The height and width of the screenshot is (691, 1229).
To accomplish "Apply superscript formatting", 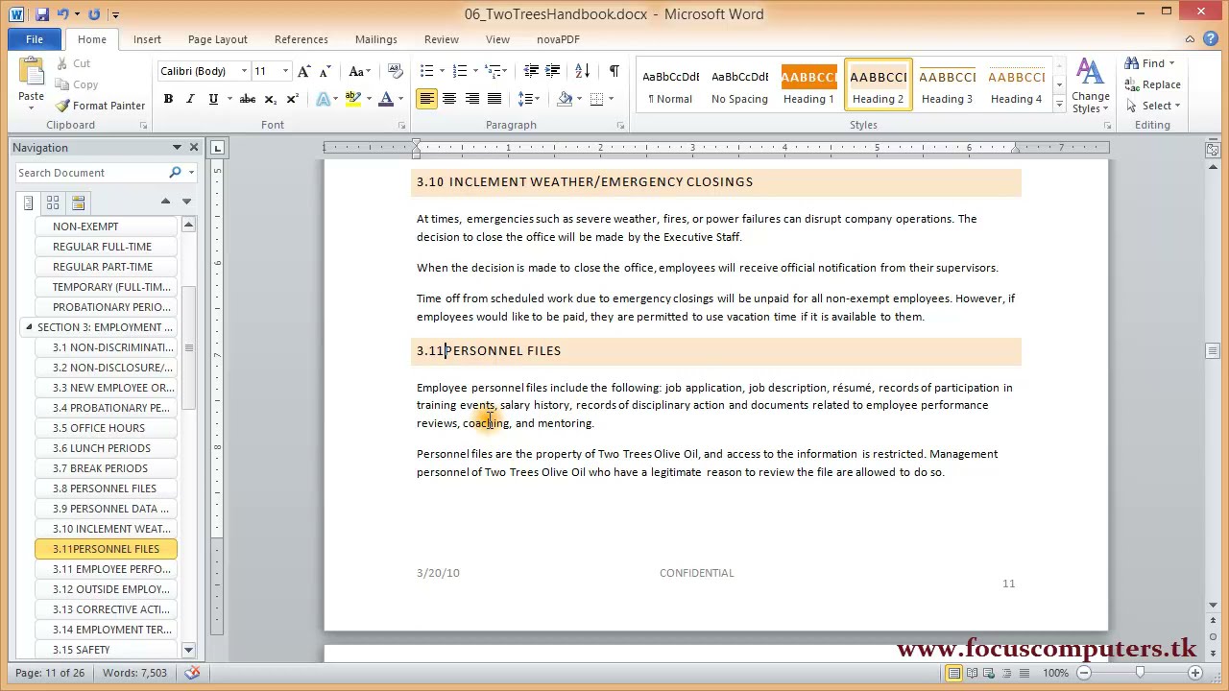I will tap(292, 99).
